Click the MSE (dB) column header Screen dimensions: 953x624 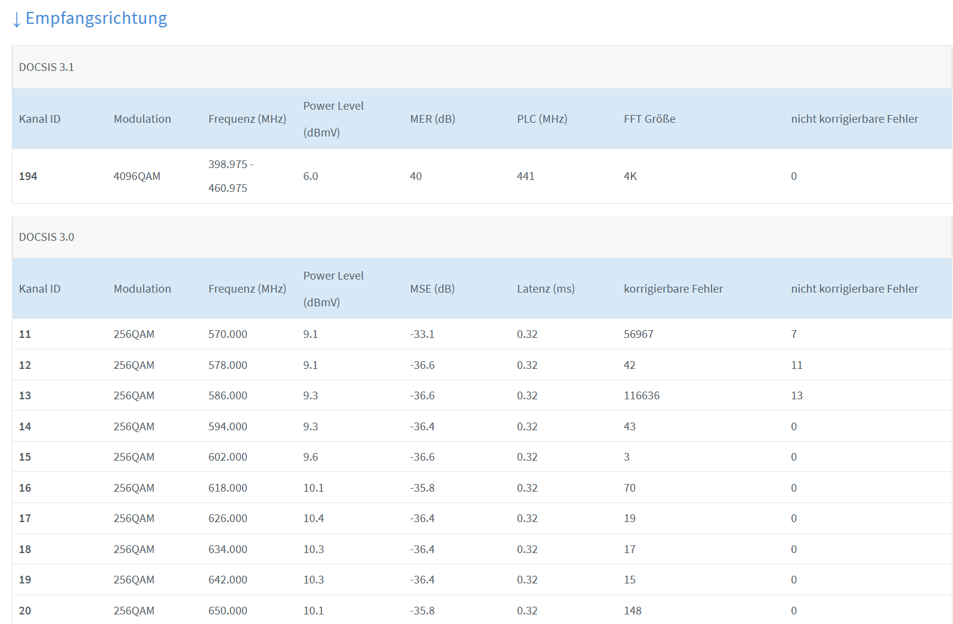coord(432,289)
